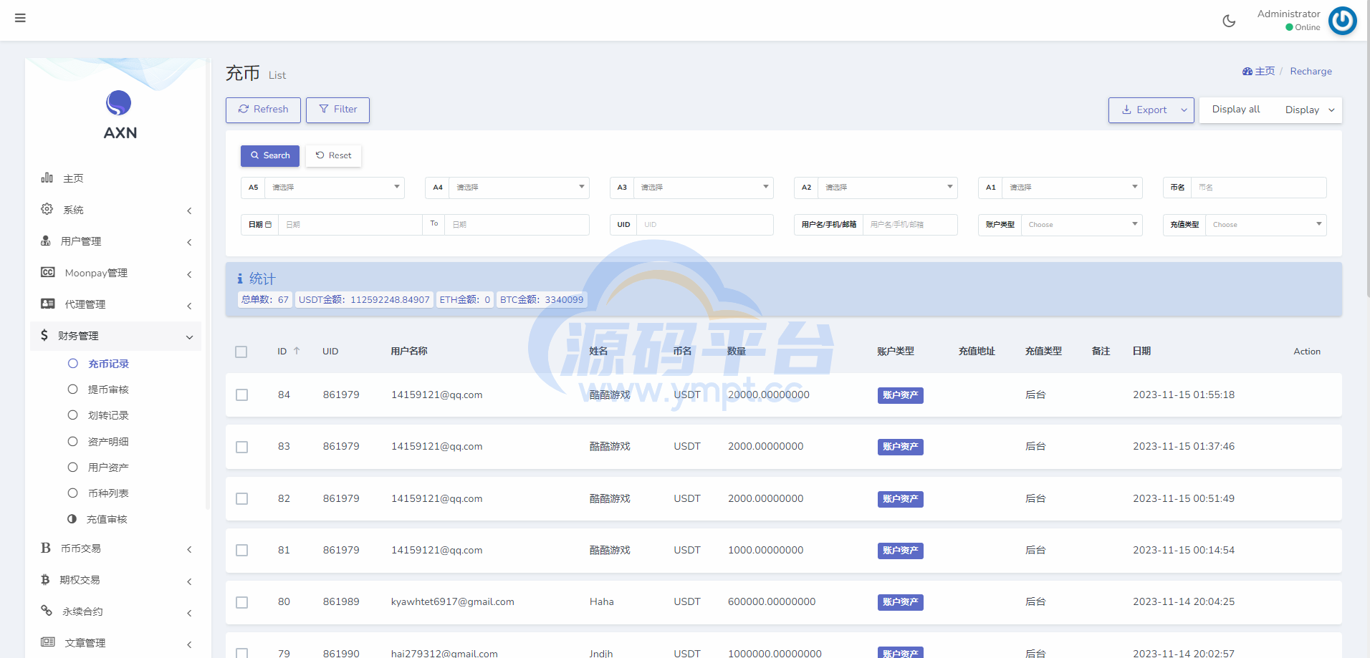This screenshot has width=1370, height=658.
Task: Click the UID input field
Action: pos(704,225)
